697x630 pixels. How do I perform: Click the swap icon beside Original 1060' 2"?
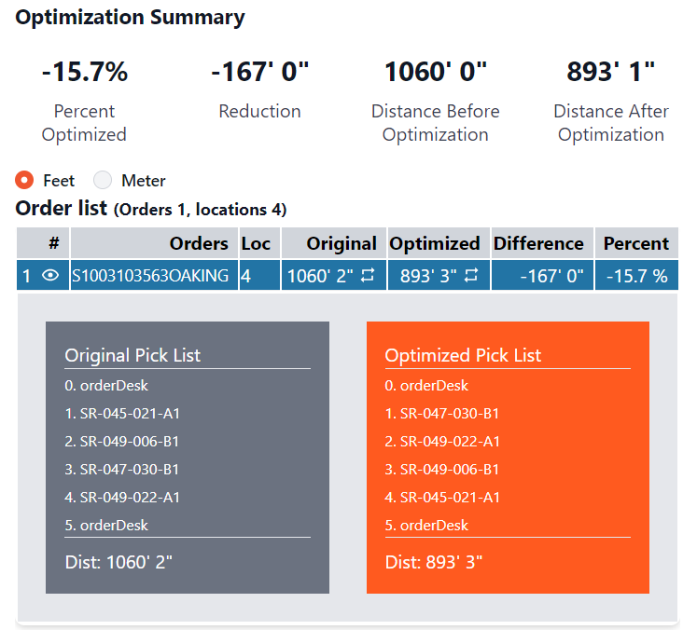367,276
